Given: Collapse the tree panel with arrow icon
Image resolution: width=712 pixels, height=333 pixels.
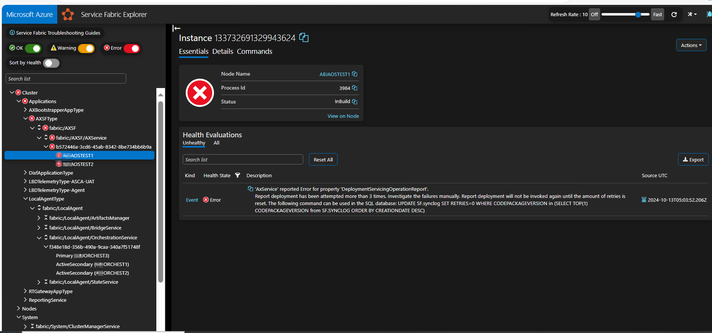Looking at the screenshot, I should (x=176, y=28).
